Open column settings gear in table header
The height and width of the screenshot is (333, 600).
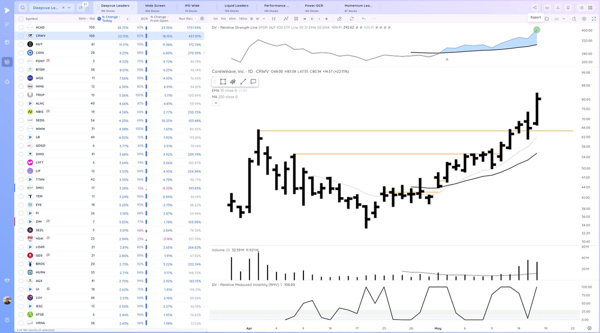pyautogui.click(x=201, y=18)
